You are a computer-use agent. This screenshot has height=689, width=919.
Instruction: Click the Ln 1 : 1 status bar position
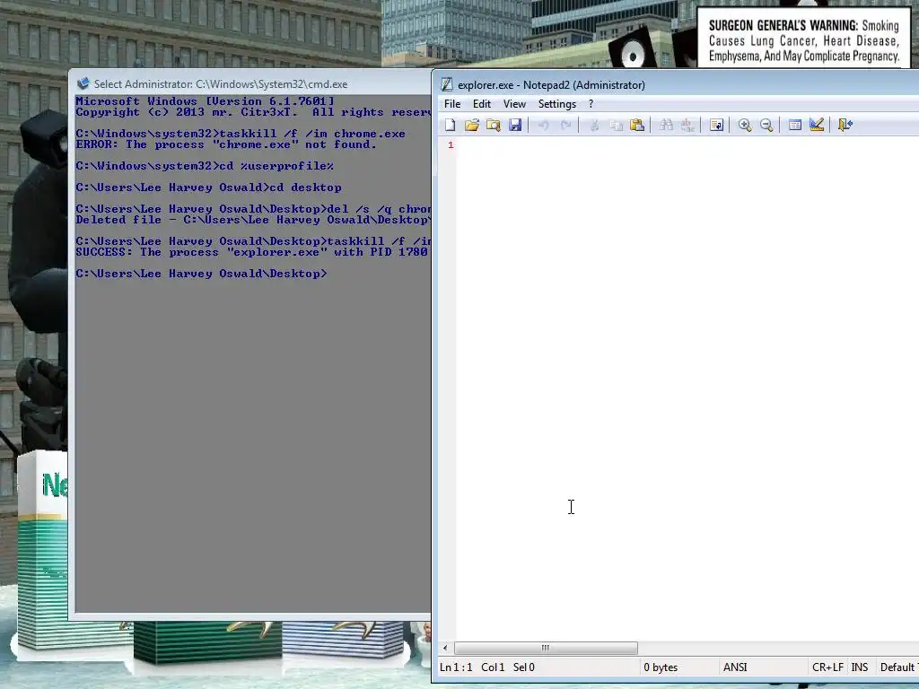click(x=456, y=667)
